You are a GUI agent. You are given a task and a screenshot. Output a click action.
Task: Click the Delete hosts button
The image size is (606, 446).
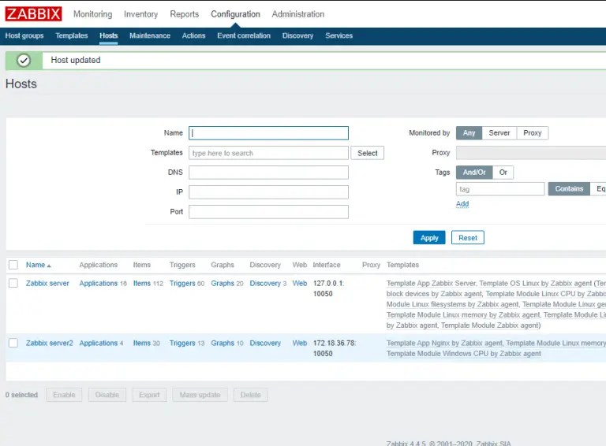[250, 395]
